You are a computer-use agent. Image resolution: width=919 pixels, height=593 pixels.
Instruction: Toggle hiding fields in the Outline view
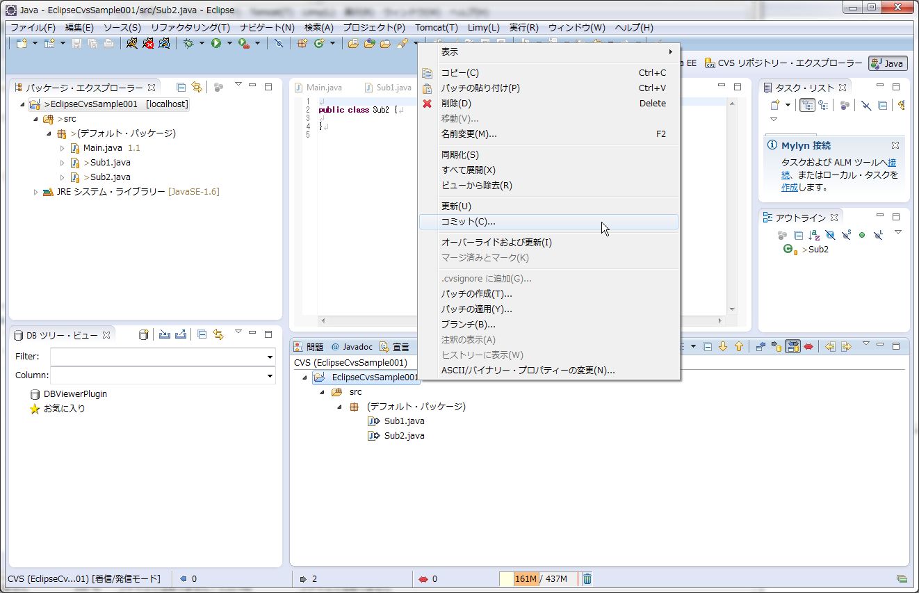tap(831, 235)
